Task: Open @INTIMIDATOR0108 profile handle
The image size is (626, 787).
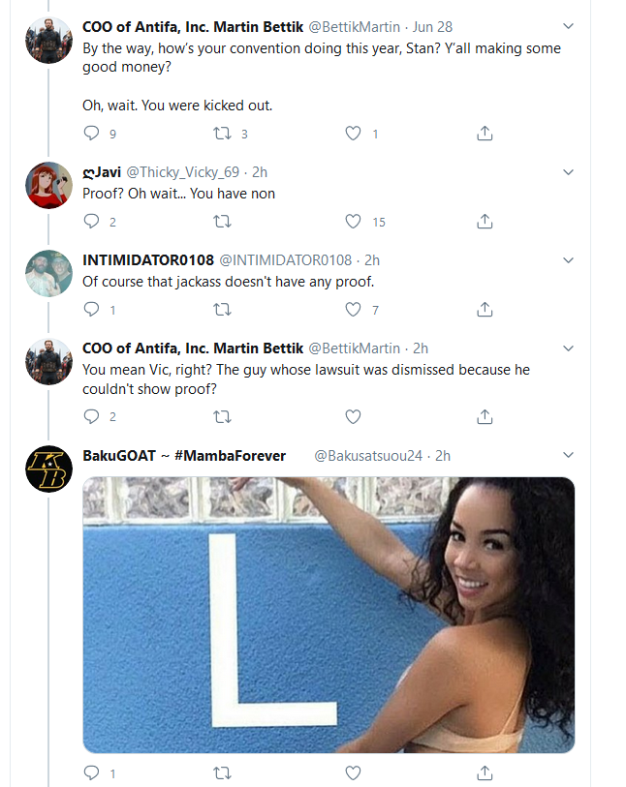Action: [x=285, y=260]
